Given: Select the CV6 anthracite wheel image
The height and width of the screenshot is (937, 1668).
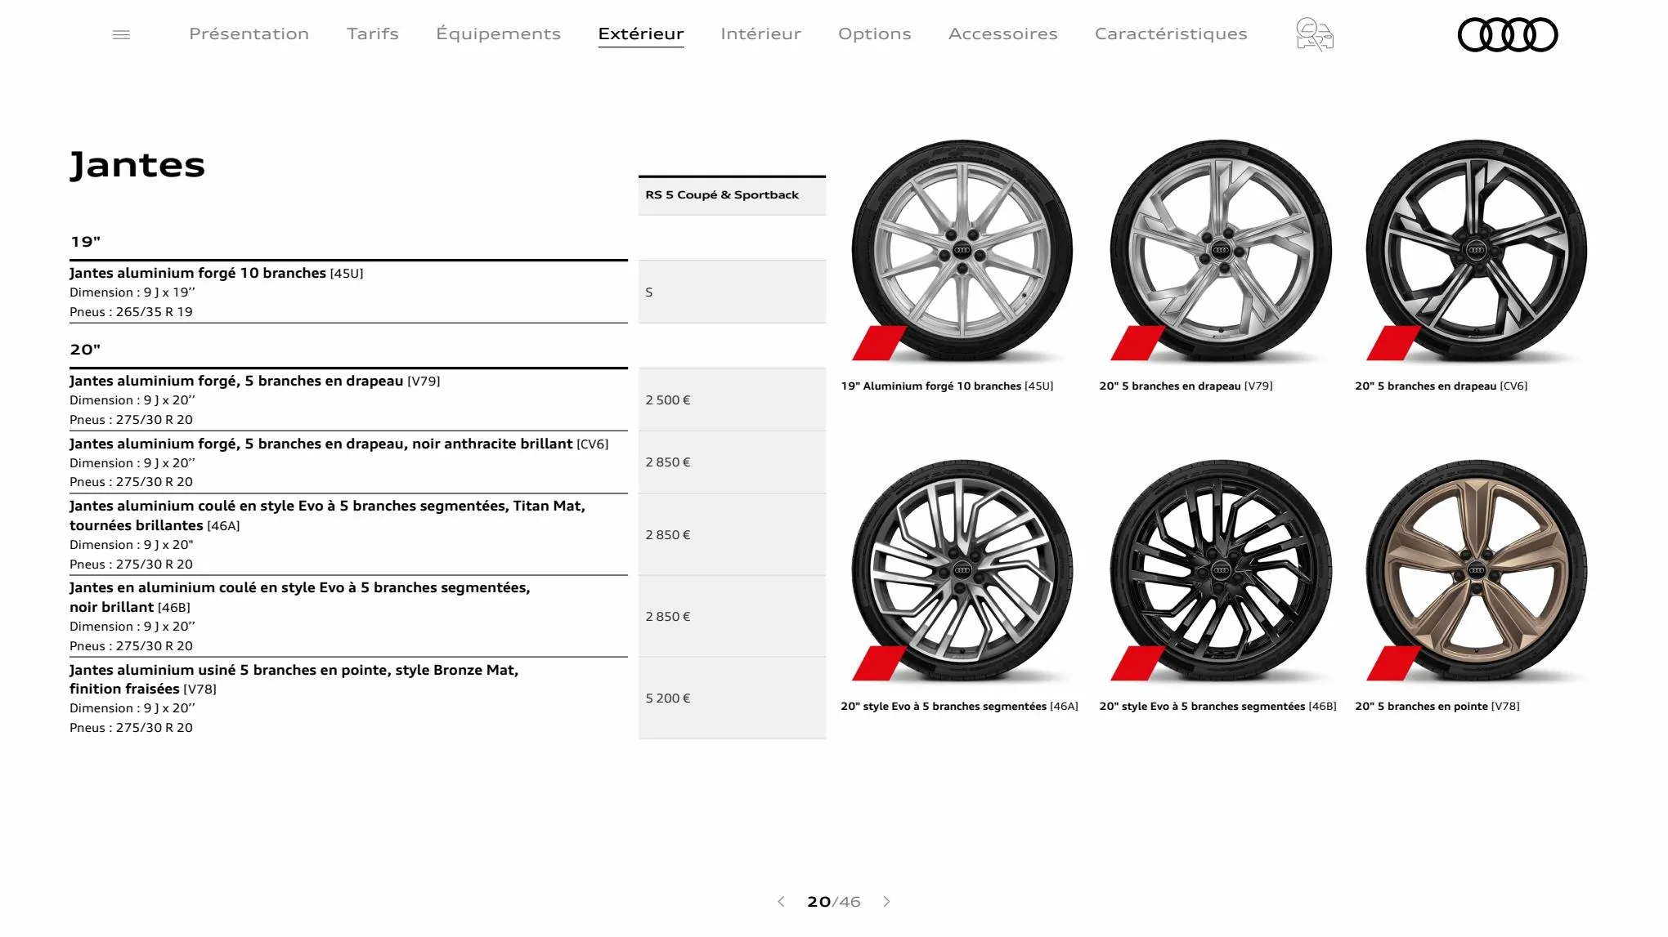Looking at the screenshot, I should click(1477, 250).
